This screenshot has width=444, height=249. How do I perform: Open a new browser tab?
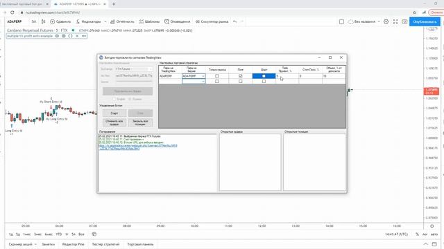pos(114,4)
